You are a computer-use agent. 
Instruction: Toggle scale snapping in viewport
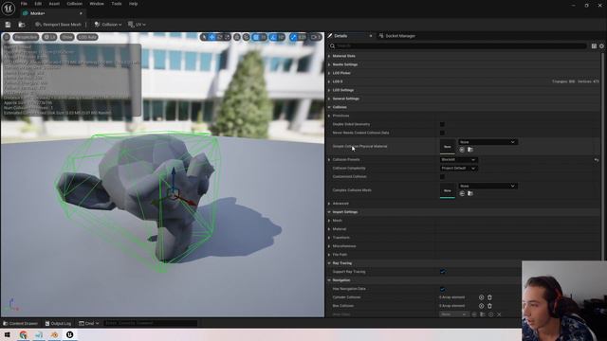point(293,37)
